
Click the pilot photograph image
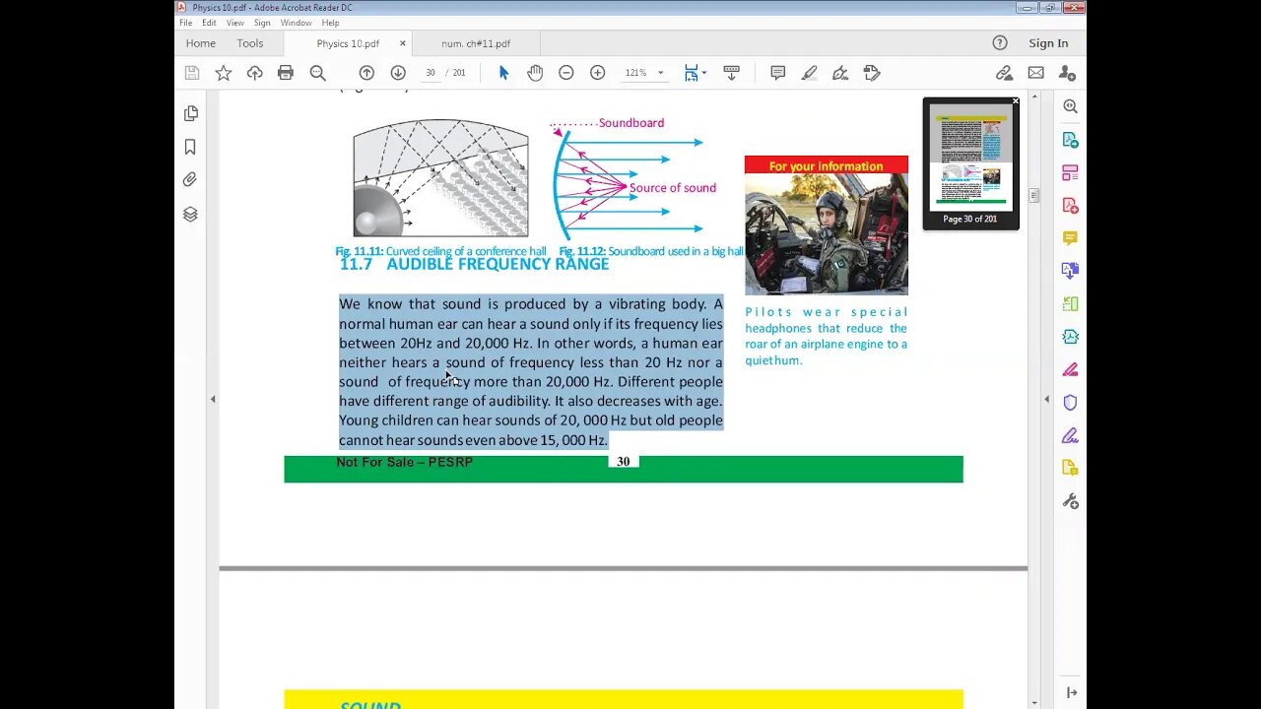click(827, 234)
